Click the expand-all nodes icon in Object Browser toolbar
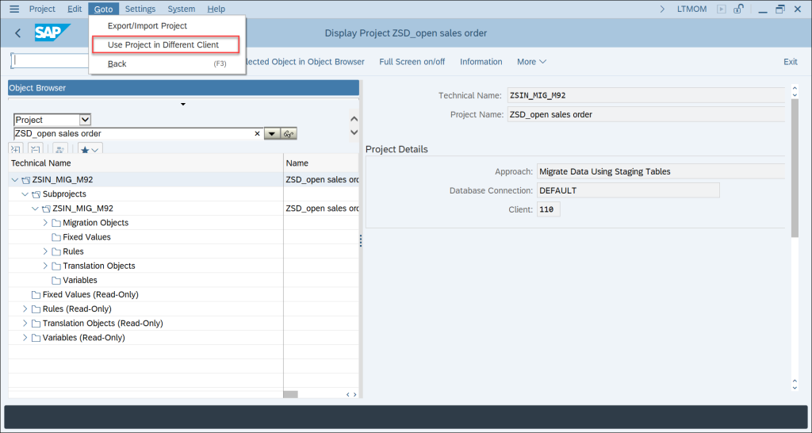812x433 pixels. [16, 149]
